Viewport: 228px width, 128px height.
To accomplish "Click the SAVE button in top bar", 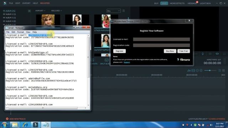I will [x=164, y=3].
